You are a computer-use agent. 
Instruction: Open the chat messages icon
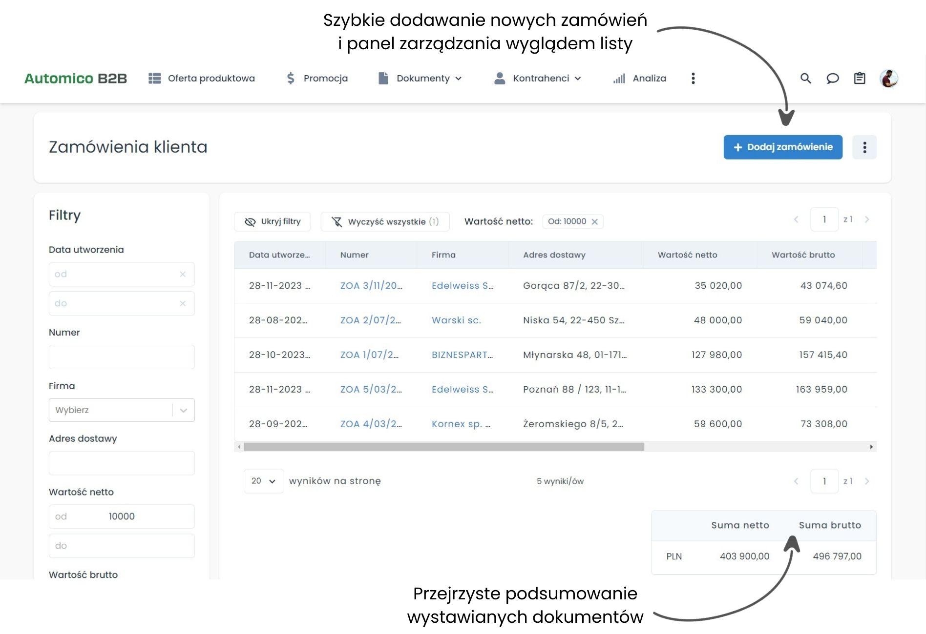pos(832,79)
